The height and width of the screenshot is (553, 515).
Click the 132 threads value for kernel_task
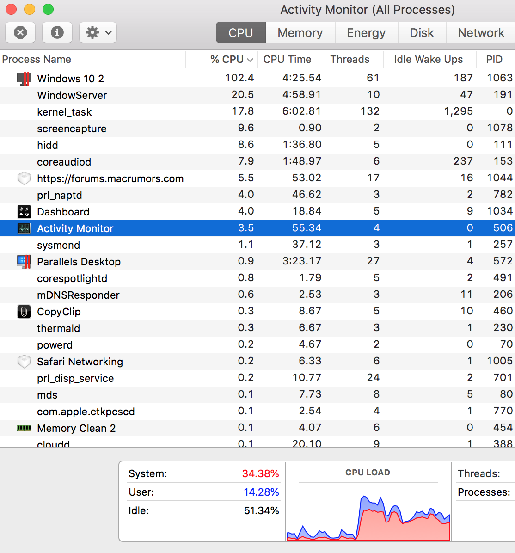tap(370, 111)
